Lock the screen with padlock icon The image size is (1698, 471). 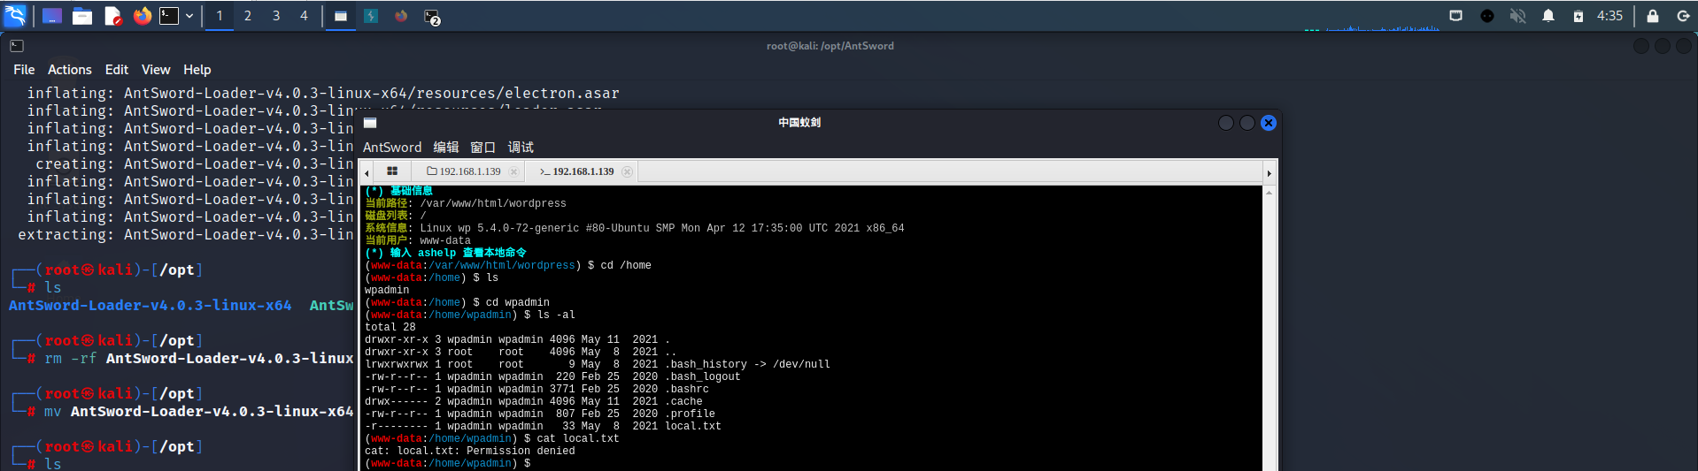(1652, 16)
